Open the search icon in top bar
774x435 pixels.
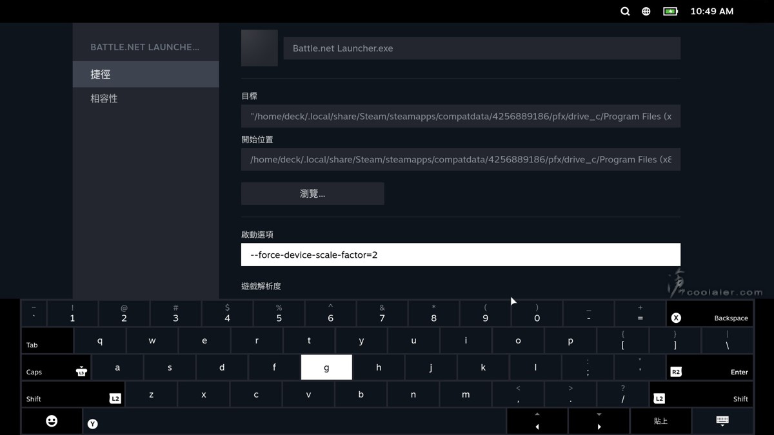pos(625,11)
